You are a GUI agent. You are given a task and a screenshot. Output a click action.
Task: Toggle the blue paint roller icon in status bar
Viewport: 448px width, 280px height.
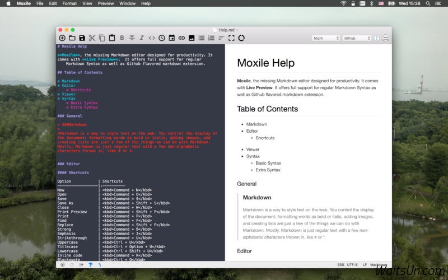pyautogui.click(x=90, y=265)
